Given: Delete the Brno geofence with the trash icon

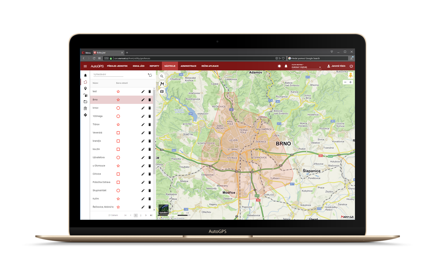Looking at the screenshot, I should tap(150, 100).
